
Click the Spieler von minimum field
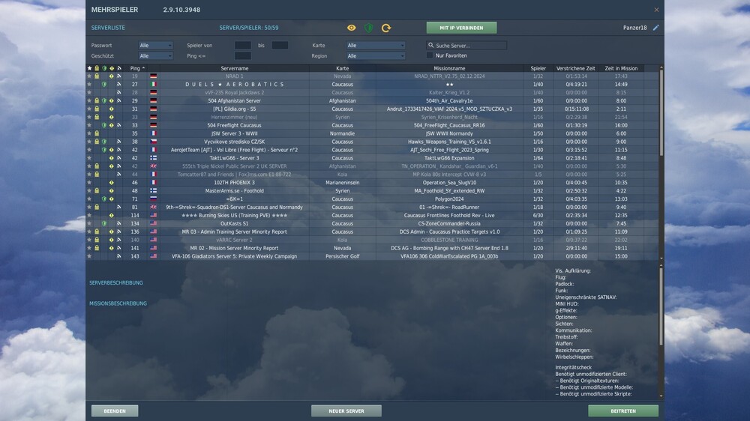point(243,46)
